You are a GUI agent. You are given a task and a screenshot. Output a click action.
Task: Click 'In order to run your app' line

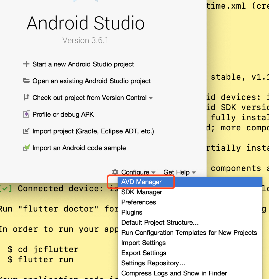click(59, 229)
